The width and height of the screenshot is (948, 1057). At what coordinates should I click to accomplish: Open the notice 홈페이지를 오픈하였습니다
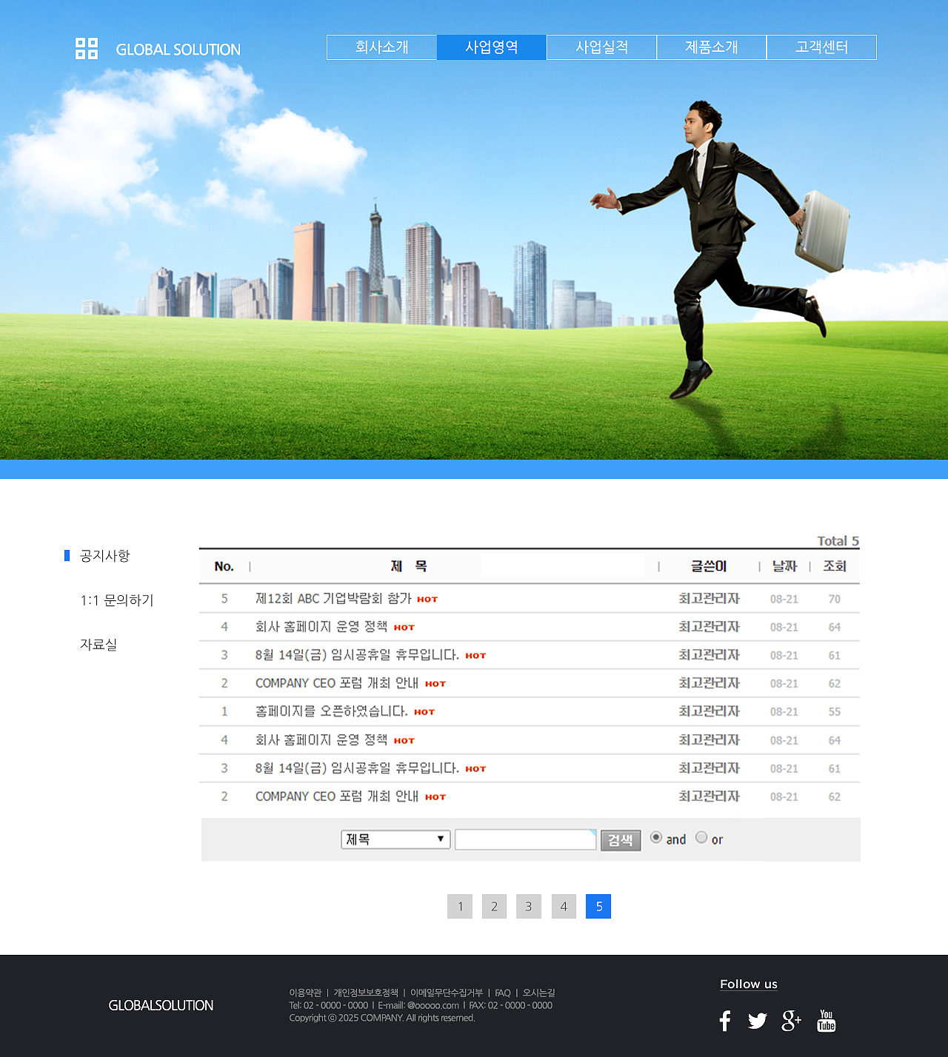(x=331, y=711)
